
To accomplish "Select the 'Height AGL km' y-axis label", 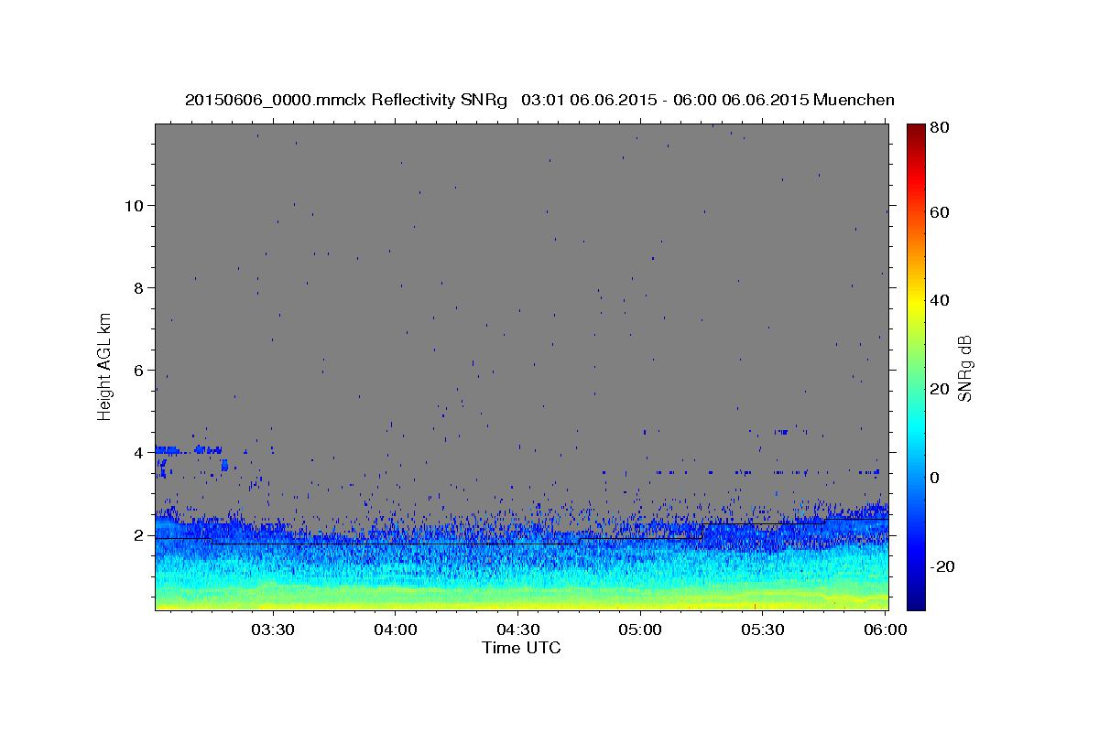I will coord(104,367).
